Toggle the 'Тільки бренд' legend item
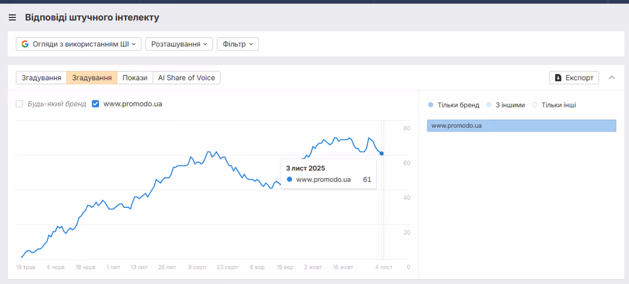The image size is (629, 284). 454,105
